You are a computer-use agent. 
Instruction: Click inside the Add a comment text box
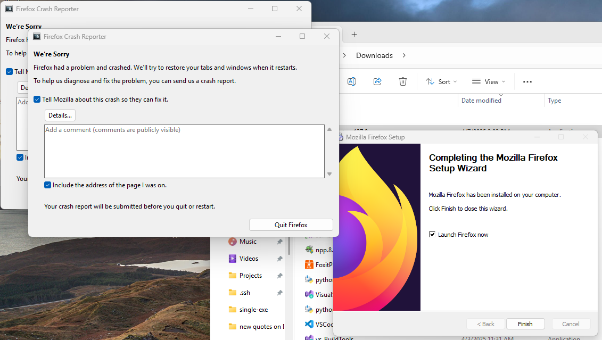click(x=184, y=151)
